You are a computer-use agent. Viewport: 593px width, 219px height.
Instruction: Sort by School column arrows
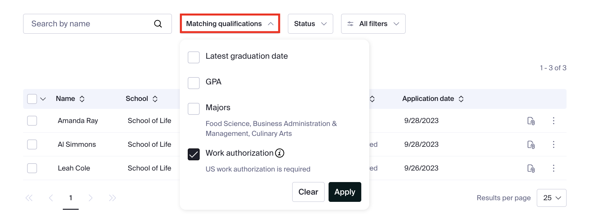point(155,99)
